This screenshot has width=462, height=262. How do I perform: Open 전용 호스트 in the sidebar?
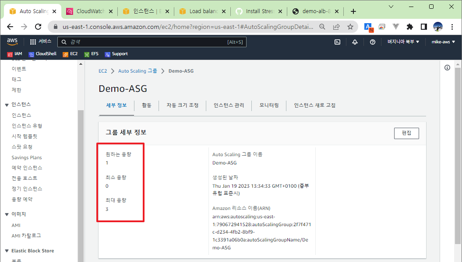tap(25, 178)
